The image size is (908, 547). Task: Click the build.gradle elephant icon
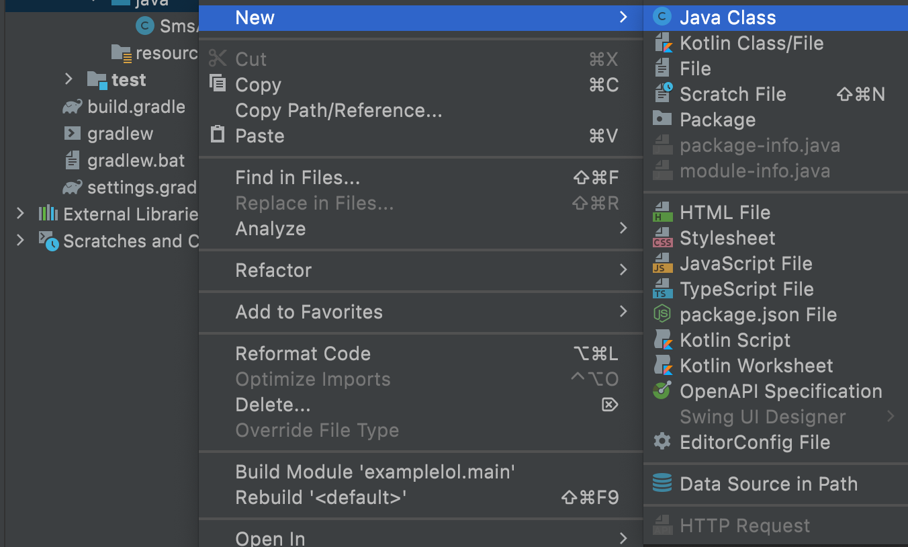(x=73, y=107)
